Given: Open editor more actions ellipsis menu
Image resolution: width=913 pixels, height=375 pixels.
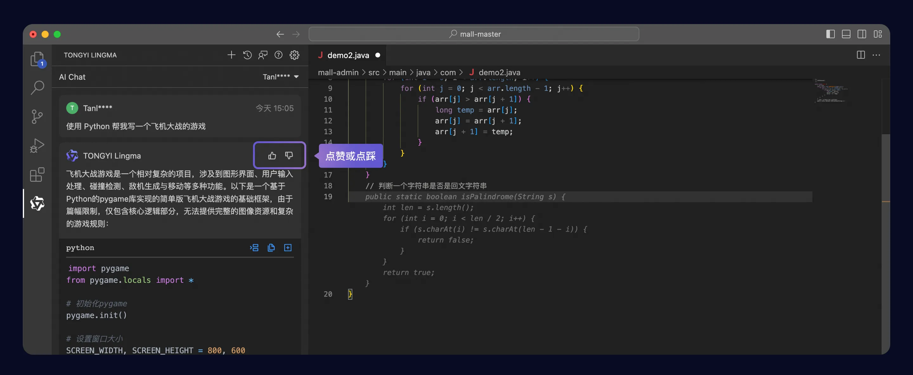Looking at the screenshot, I should click(876, 55).
